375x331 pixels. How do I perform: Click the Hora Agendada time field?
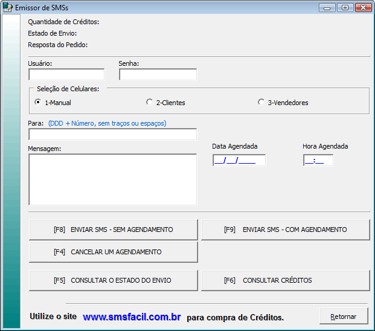318,160
